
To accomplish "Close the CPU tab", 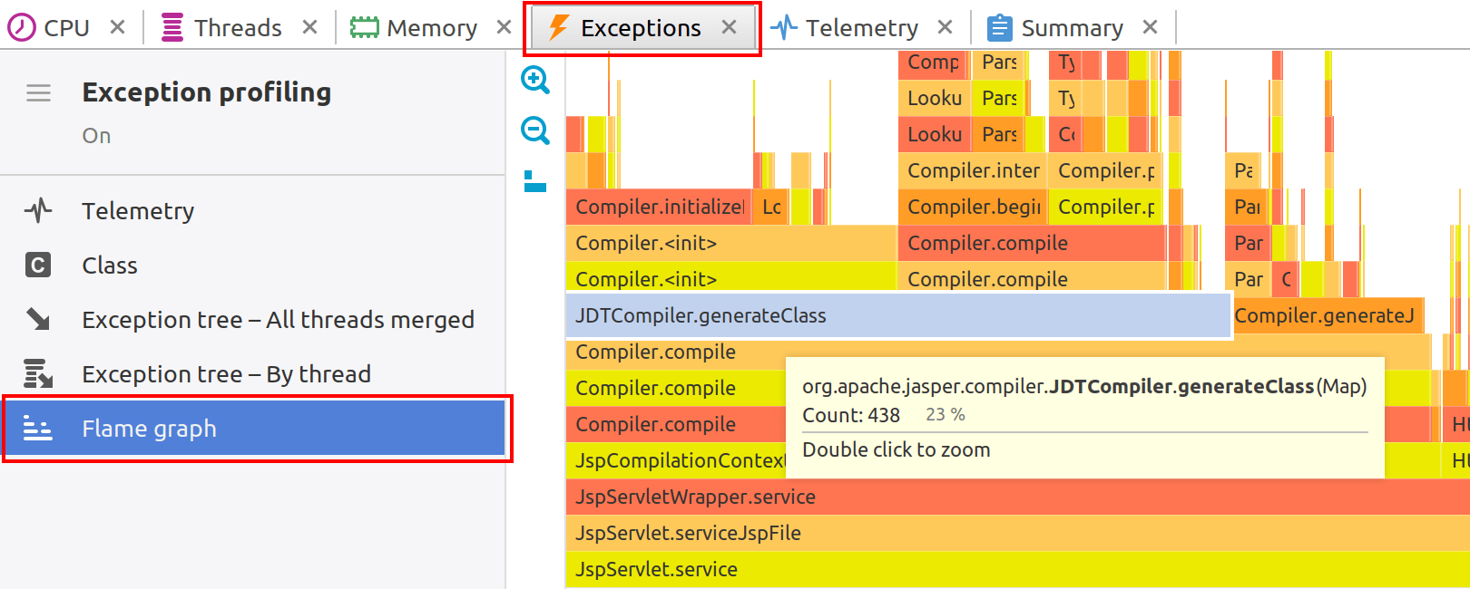I will pyautogui.click(x=117, y=27).
